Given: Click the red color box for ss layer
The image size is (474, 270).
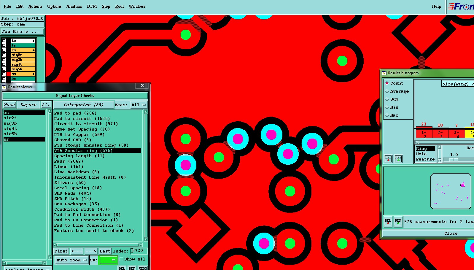Looking at the screenshot, I should tap(9, 74).
